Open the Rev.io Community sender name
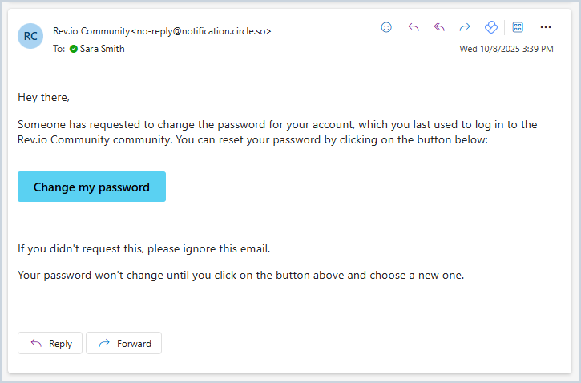The image size is (581, 383). (91, 31)
